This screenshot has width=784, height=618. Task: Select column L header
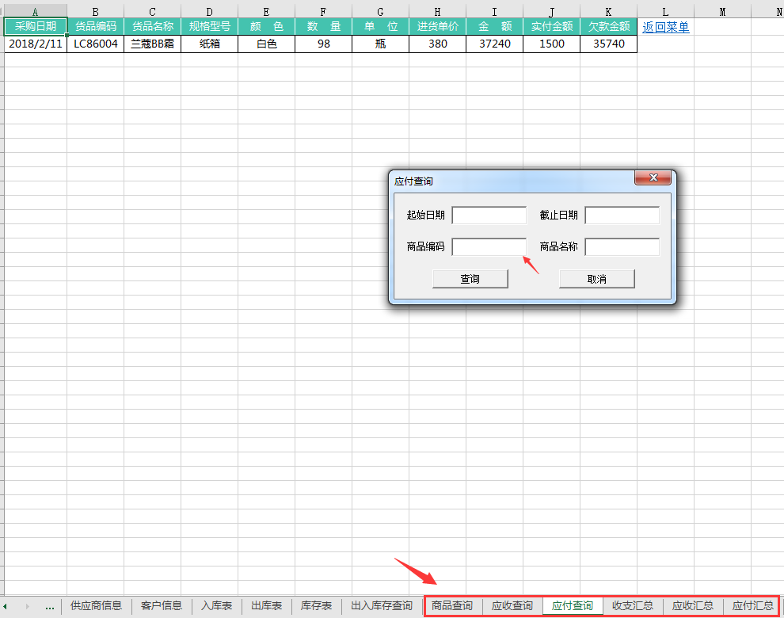tap(665, 12)
